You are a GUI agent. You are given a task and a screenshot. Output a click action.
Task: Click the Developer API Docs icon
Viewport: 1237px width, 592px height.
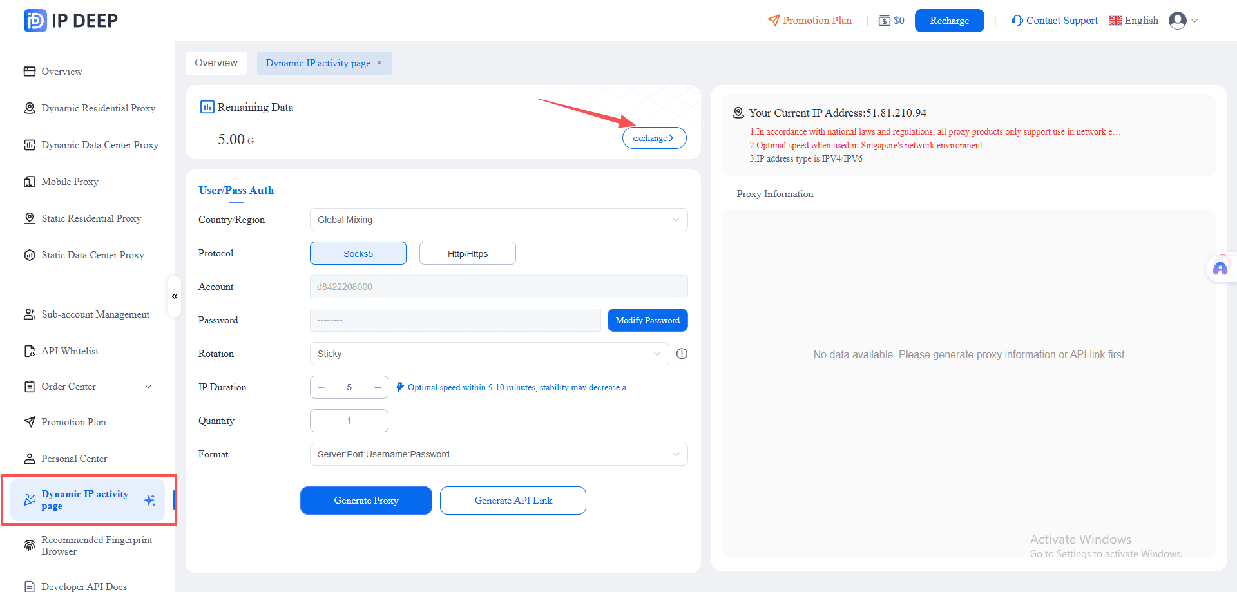(30, 586)
